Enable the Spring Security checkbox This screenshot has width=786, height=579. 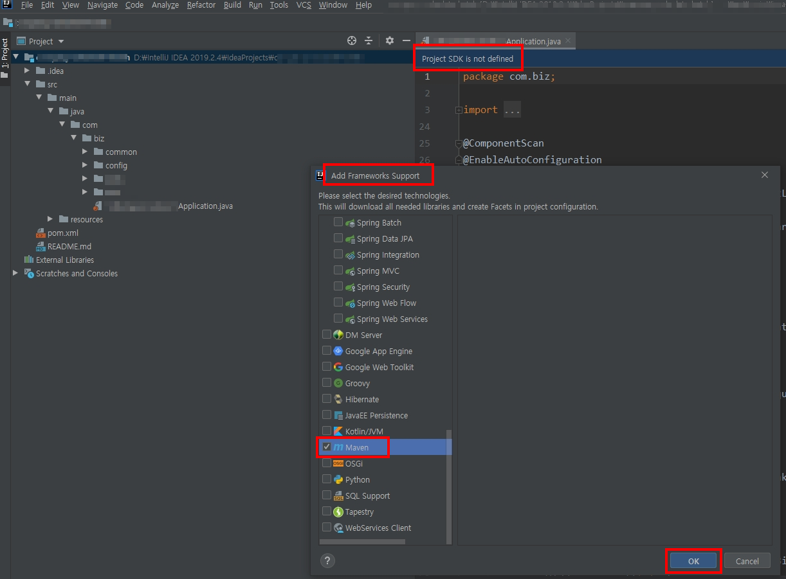[x=338, y=286]
